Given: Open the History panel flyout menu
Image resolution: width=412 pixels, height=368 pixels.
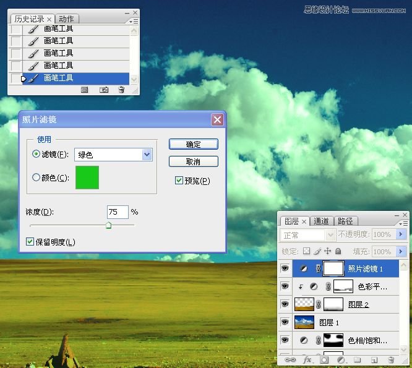Looking at the screenshot, I should 134,21.
